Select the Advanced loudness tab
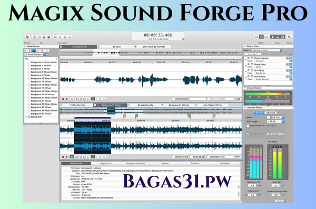 point(271,113)
